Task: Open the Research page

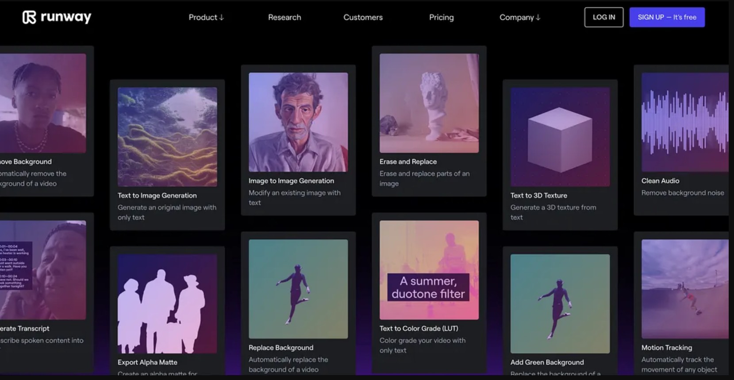Action: (x=284, y=17)
